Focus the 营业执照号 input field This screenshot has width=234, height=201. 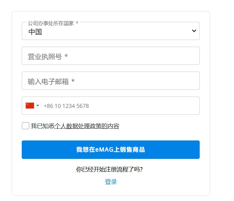coord(111,56)
